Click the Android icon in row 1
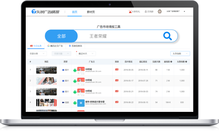This screenshot has width=219, height=131. [75, 70]
